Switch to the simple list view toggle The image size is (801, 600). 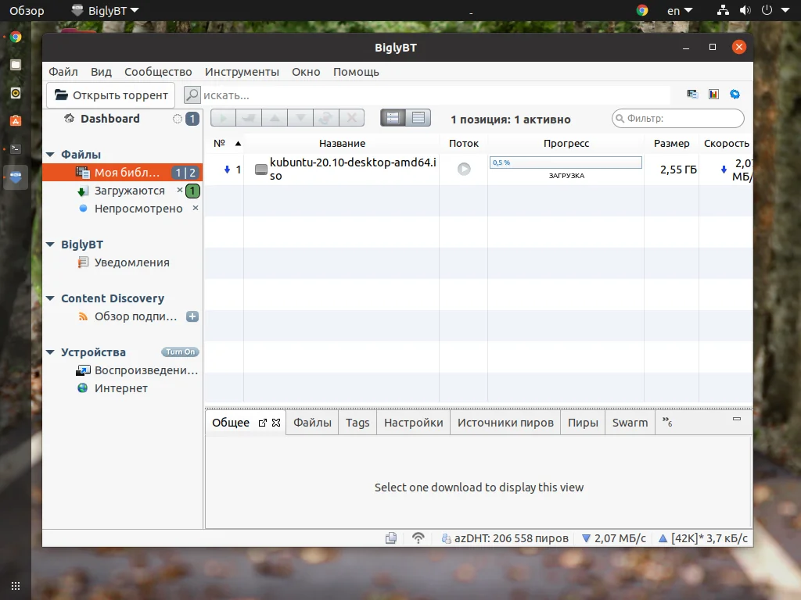(x=418, y=118)
